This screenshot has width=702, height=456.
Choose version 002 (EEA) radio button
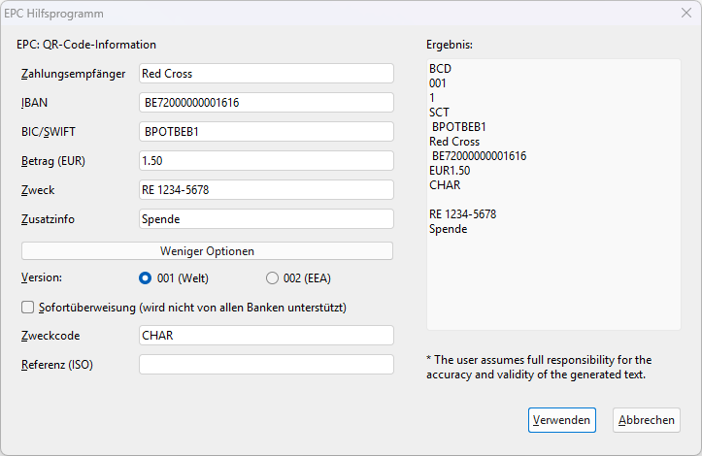pyautogui.click(x=272, y=278)
